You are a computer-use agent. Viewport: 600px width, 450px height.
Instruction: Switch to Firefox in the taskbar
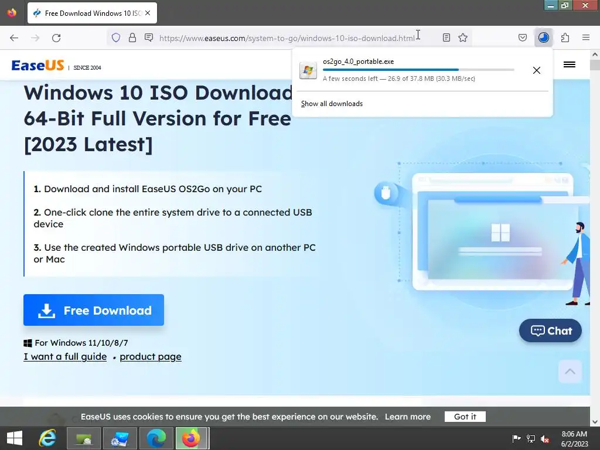pos(192,438)
